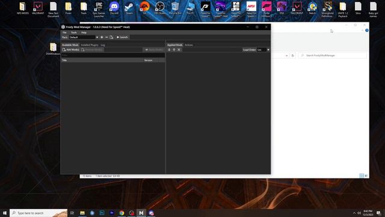Select Discord desktop shortcut
Viewport: 385px width, 217px height.
114,8
